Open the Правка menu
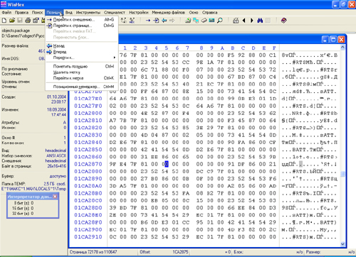The width and height of the screenshot is (356, 257). tap(21, 12)
